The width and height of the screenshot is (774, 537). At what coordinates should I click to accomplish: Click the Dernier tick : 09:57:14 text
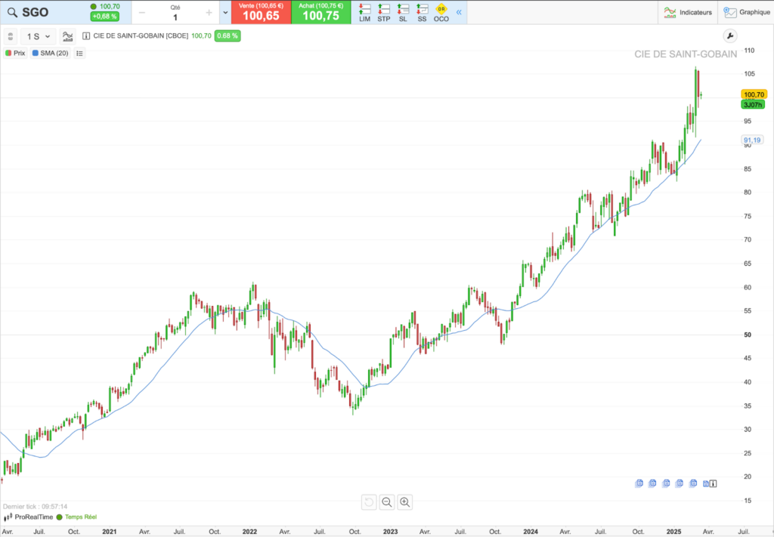click(x=35, y=507)
